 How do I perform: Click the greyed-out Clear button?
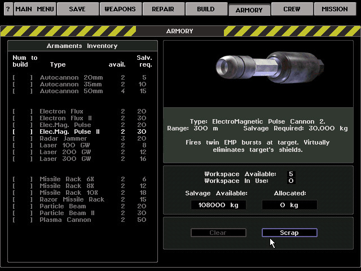218,233
